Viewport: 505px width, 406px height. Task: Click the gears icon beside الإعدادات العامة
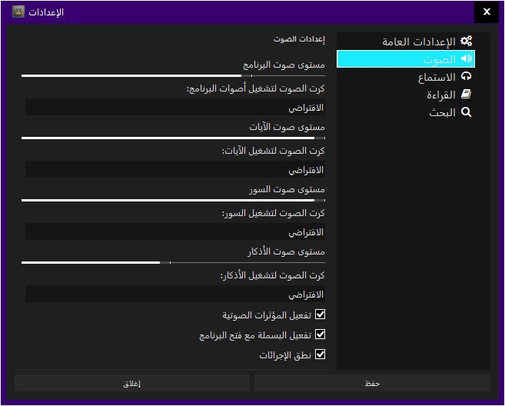(x=466, y=41)
